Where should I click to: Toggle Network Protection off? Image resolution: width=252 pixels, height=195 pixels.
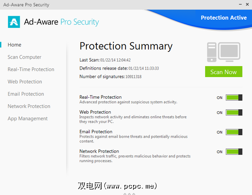click(234, 152)
